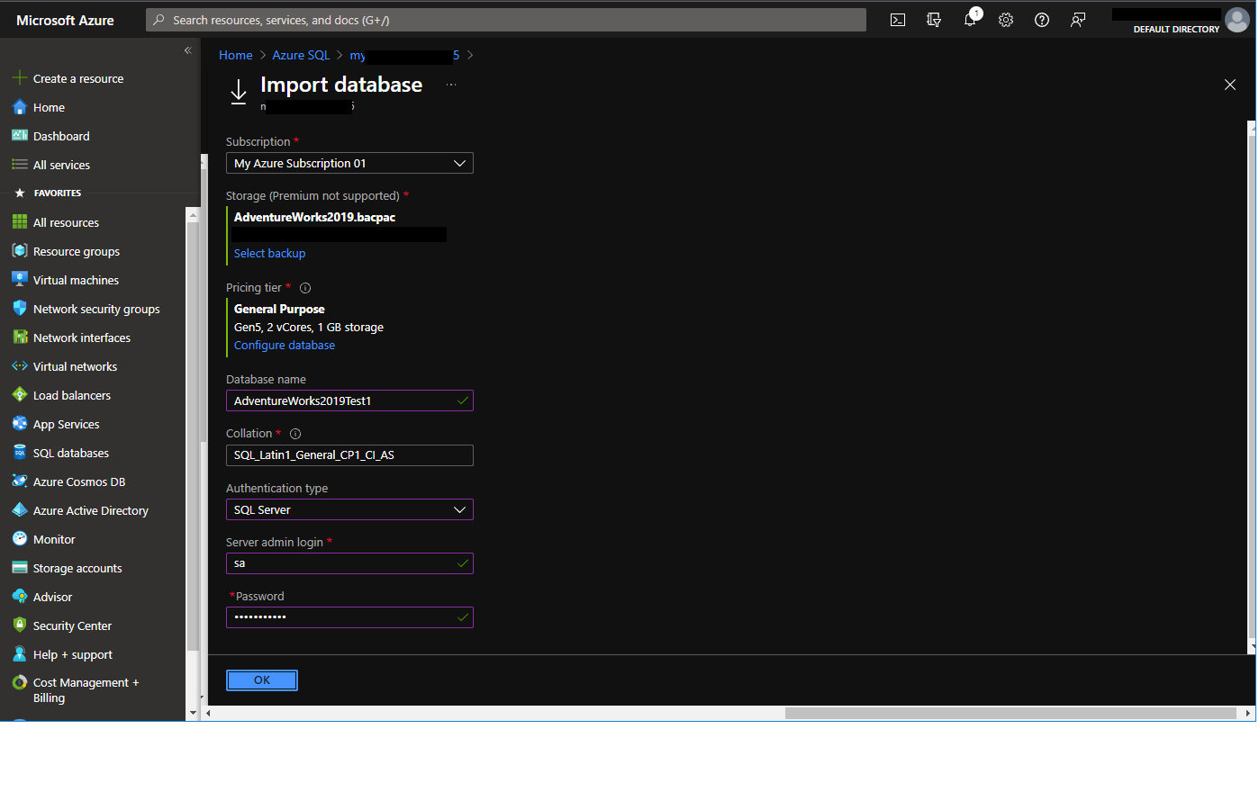Click the Security Center icon

click(x=20, y=625)
